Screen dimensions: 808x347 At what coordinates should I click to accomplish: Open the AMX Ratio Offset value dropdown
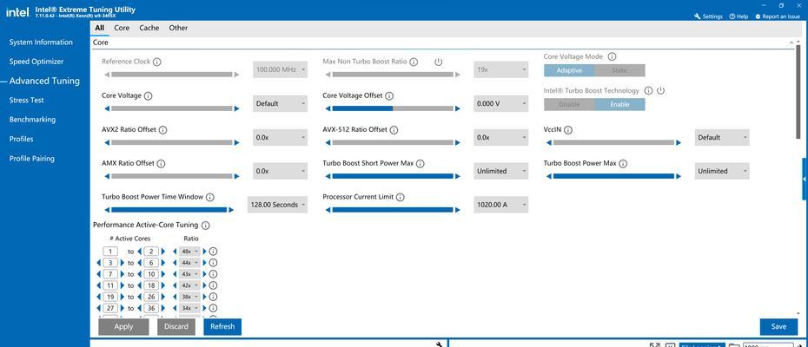[x=281, y=171]
